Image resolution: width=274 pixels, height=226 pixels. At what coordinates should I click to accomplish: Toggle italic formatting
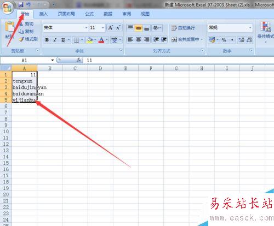[55, 40]
